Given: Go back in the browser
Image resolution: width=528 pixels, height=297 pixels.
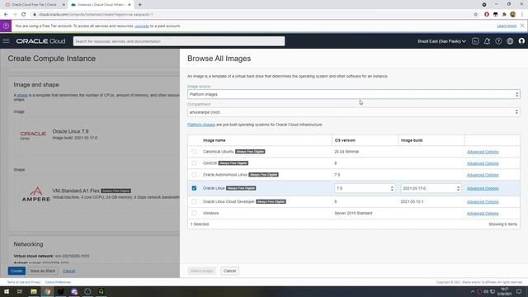Looking at the screenshot, I should pyautogui.click(x=6, y=15).
